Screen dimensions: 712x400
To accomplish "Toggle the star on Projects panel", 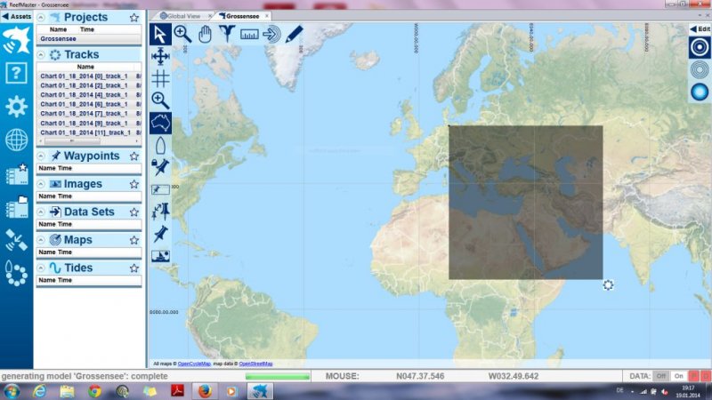I will click(133, 17).
